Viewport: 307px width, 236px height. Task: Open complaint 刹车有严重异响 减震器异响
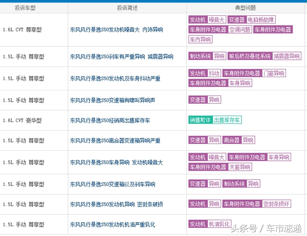[122, 57]
